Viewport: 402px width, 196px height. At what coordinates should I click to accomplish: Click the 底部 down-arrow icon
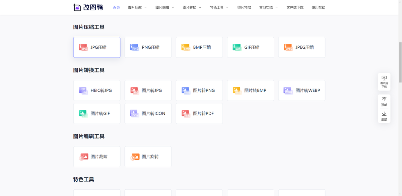tap(384, 114)
